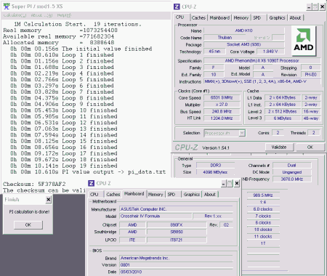Image resolution: width=327 pixels, height=276 pixels.
Task: Click the HT Link value field
Action: tap(222, 118)
